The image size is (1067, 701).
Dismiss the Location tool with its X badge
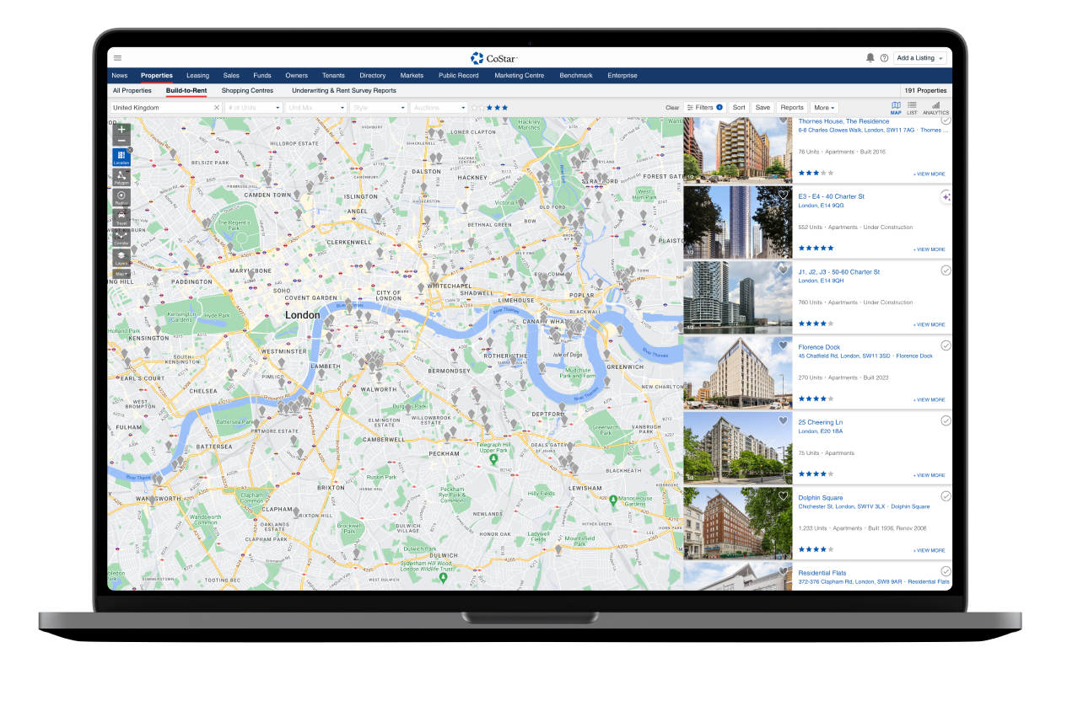(130, 150)
